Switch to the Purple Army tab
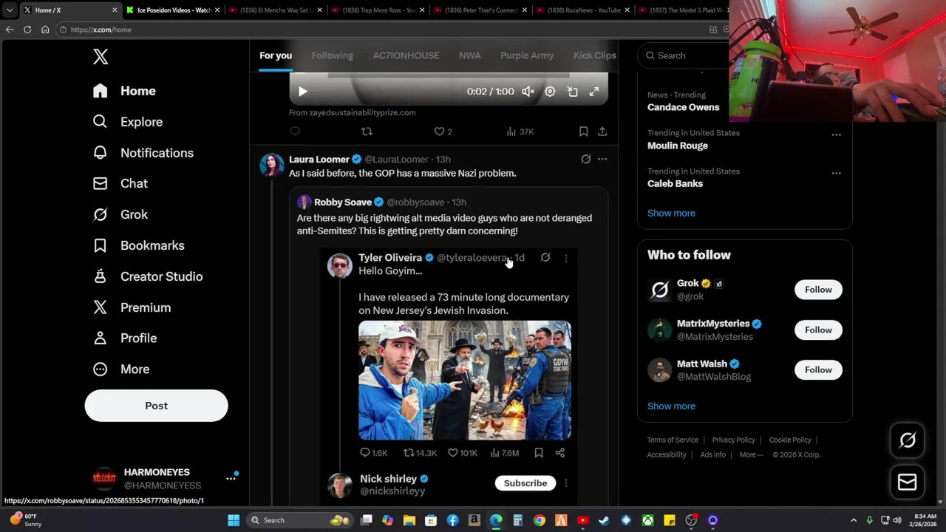Viewport: 946px width, 532px height. [x=527, y=55]
